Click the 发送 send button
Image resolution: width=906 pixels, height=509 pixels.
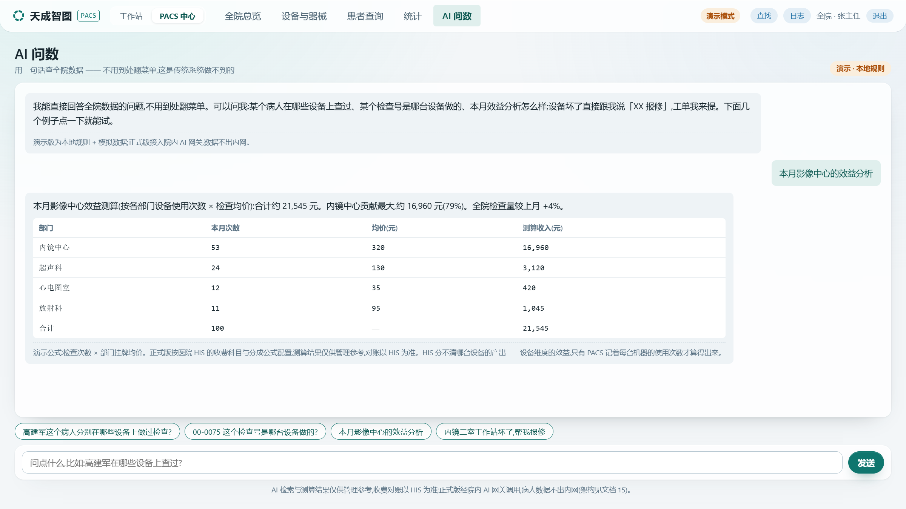(866, 463)
